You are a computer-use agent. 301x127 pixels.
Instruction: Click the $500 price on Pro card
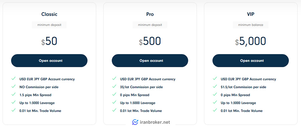[150, 41]
